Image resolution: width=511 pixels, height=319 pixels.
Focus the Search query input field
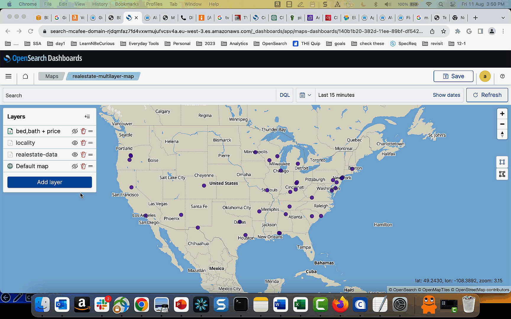(139, 95)
